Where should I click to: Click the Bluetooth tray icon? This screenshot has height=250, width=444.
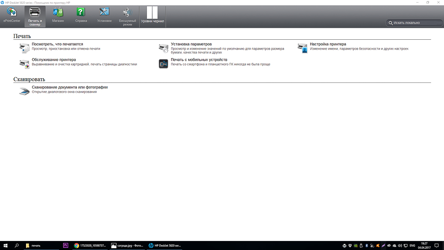[367, 246]
